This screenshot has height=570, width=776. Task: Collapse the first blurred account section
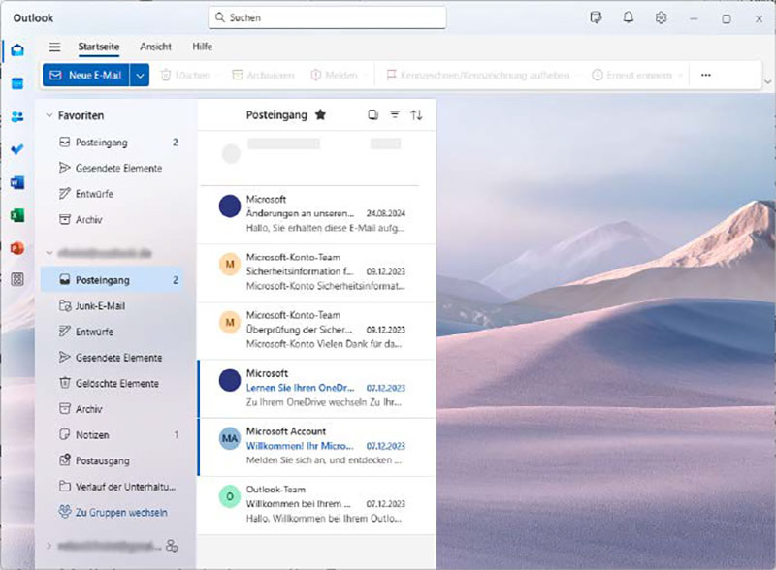[49, 253]
